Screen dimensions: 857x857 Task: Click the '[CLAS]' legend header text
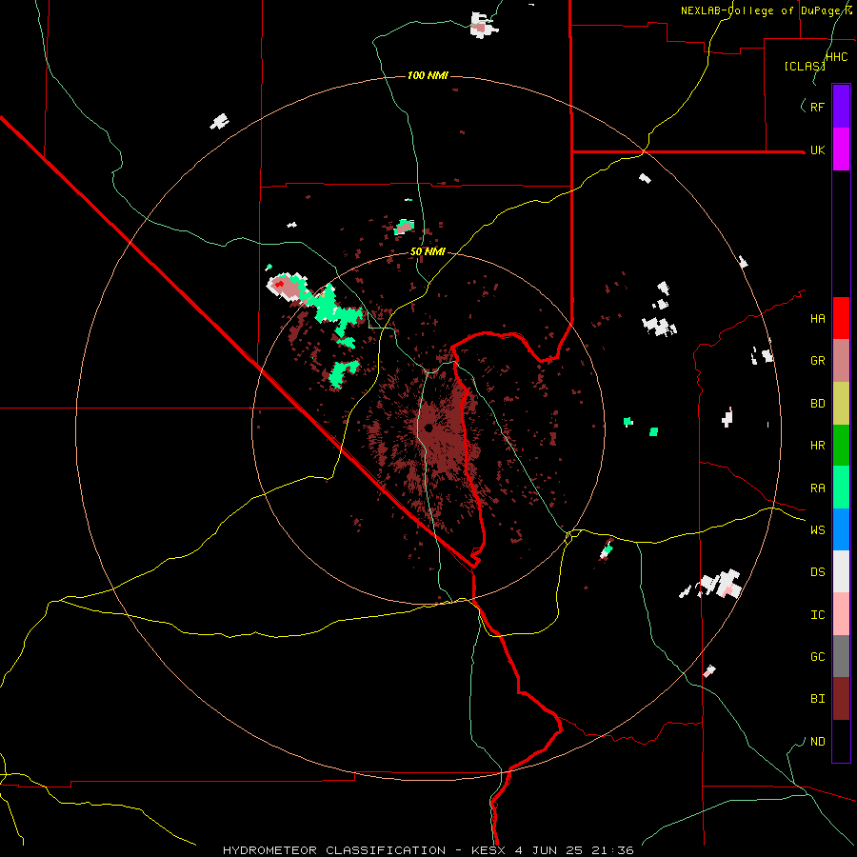click(805, 66)
